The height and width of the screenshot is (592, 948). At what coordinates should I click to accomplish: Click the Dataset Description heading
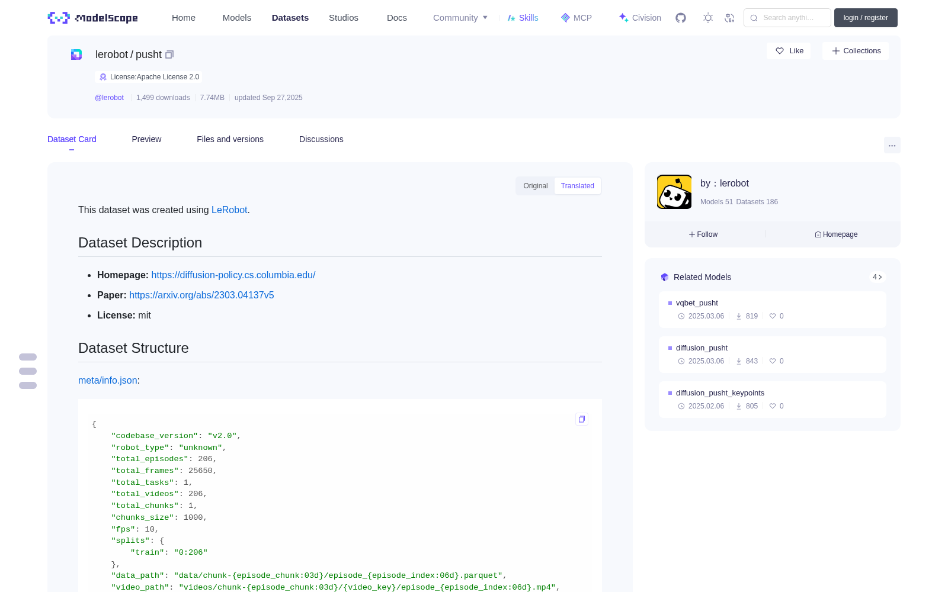pyautogui.click(x=140, y=243)
